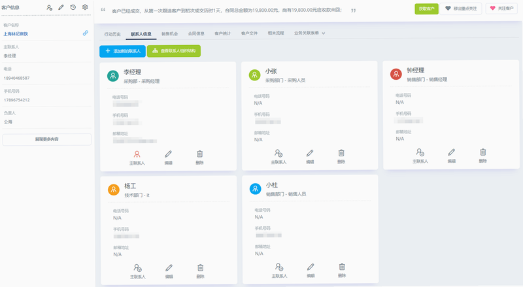The image size is (523, 287).
Task: Click the edit pencil icon in customer info header
Action: pyautogui.click(x=61, y=7)
